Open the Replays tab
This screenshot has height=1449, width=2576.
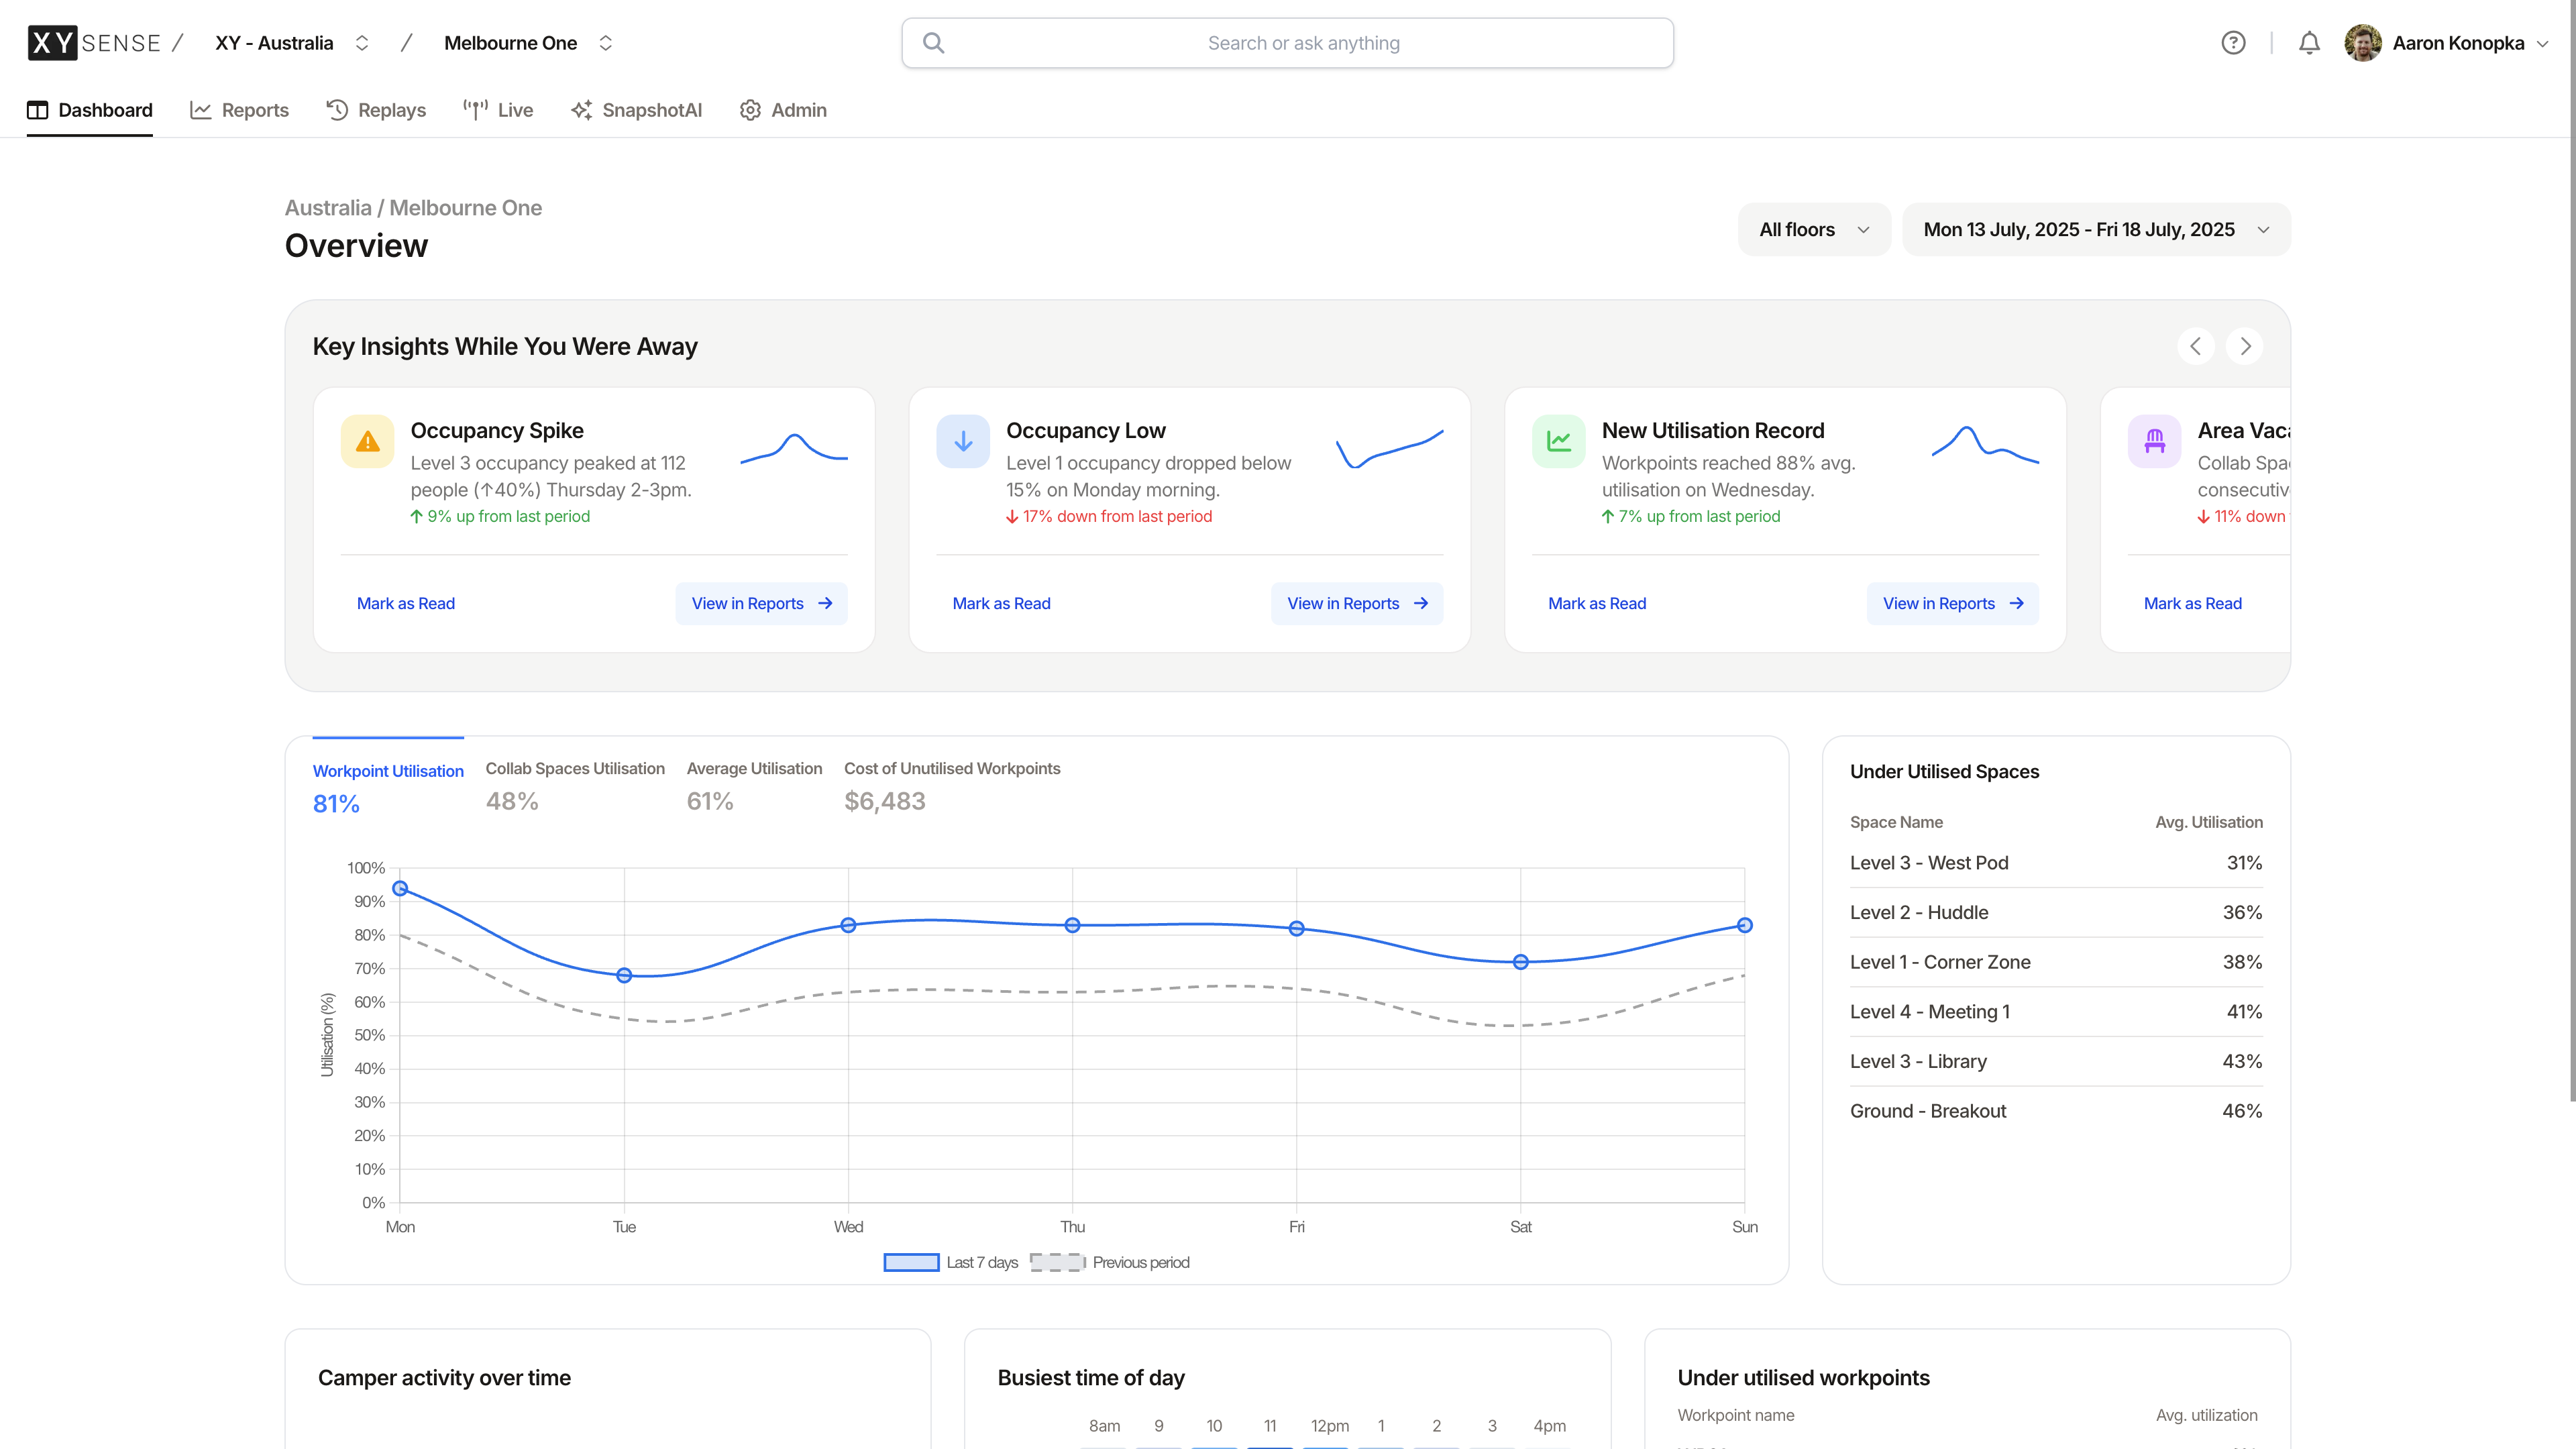pyautogui.click(x=376, y=110)
